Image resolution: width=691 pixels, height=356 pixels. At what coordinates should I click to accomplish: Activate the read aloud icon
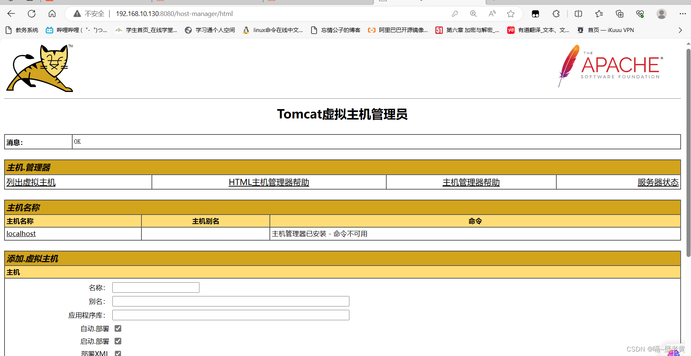coord(492,14)
